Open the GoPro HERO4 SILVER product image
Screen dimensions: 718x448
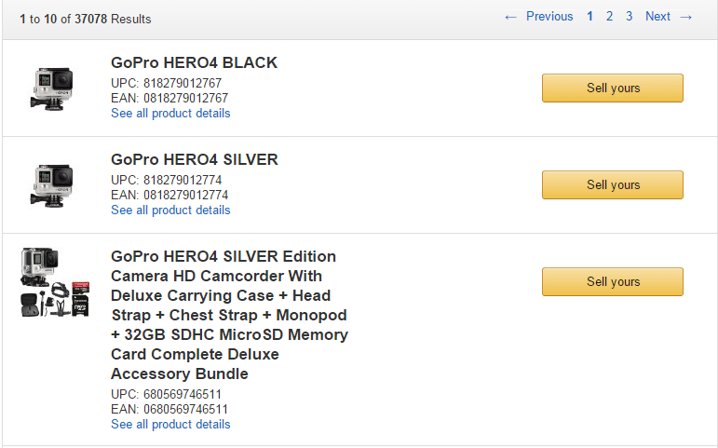coord(52,185)
